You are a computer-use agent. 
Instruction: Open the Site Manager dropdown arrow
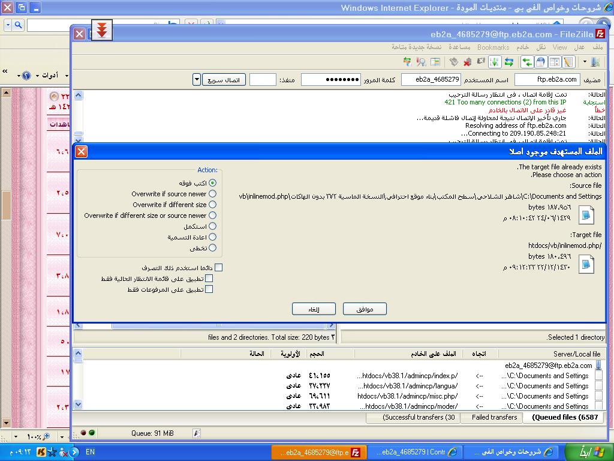coord(585,62)
